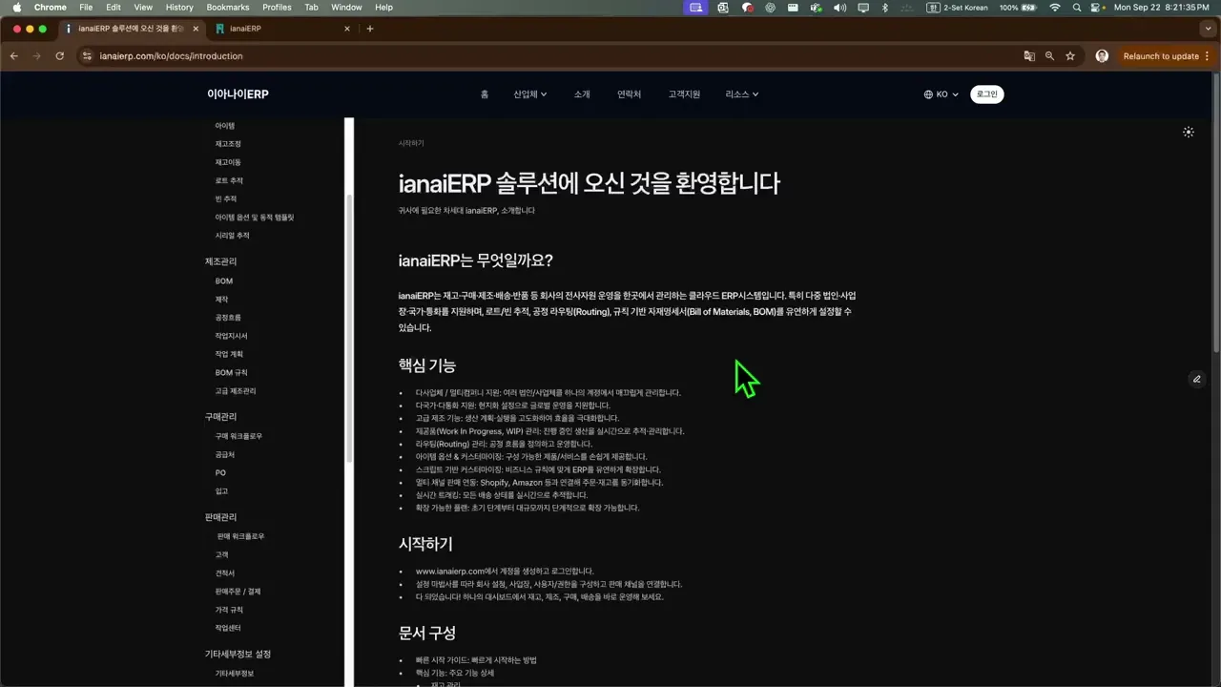Open 재고이동 in docs sidebar
This screenshot has height=687, width=1221.
tap(228, 162)
